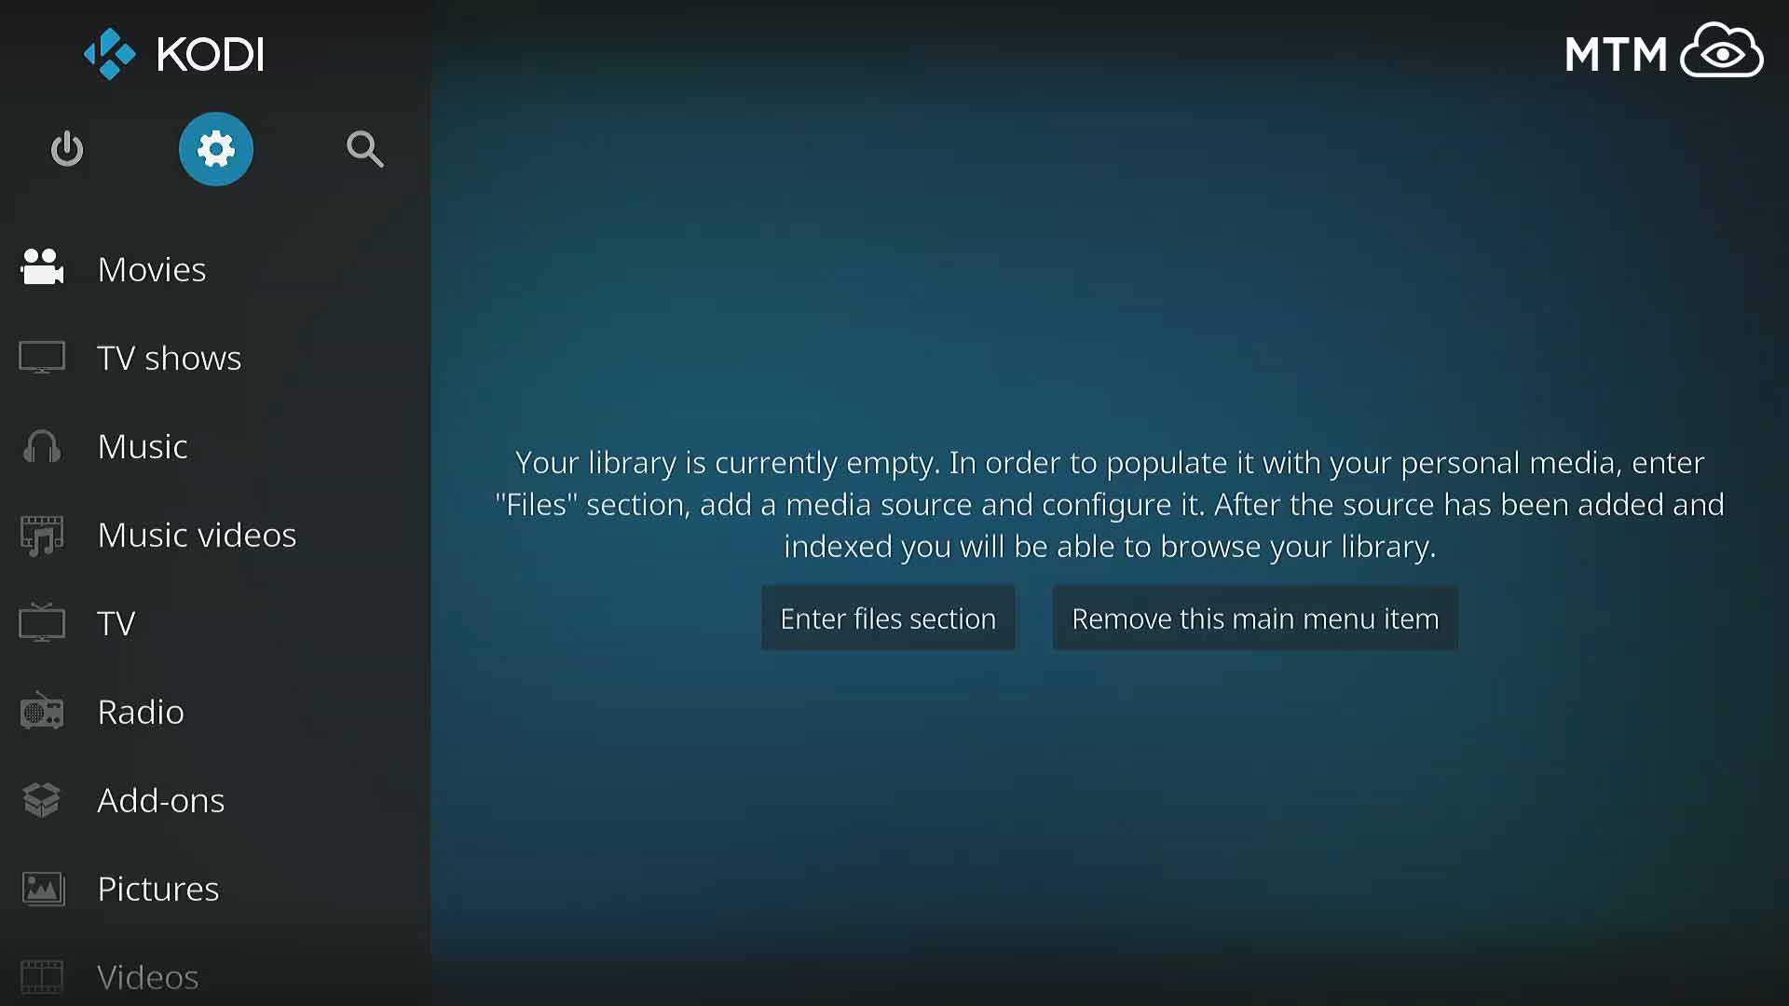Expand the Music section

(x=143, y=444)
